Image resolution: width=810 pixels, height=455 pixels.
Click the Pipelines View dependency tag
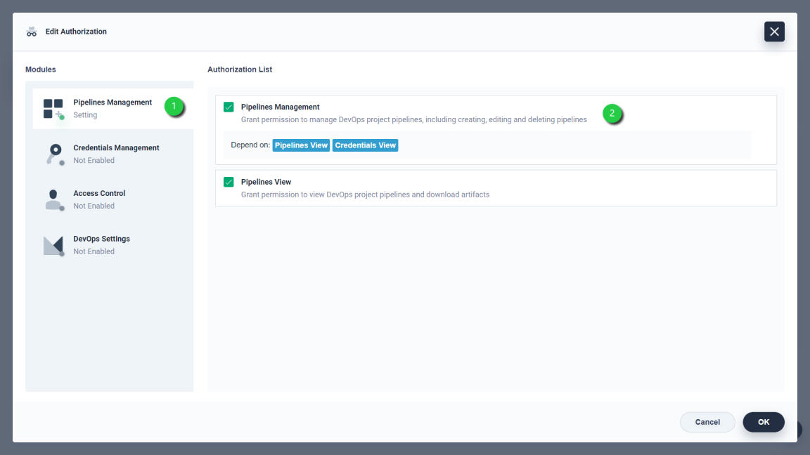[x=301, y=145]
